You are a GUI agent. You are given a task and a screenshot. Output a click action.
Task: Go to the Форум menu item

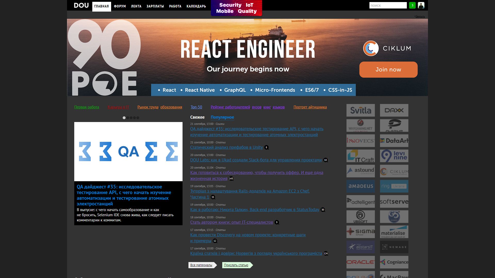coord(120,6)
